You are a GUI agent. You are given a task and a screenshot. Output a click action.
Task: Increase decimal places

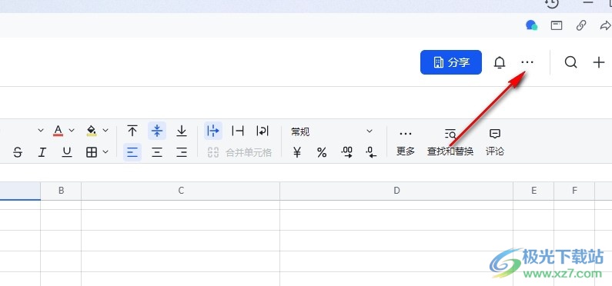click(x=346, y=152)
